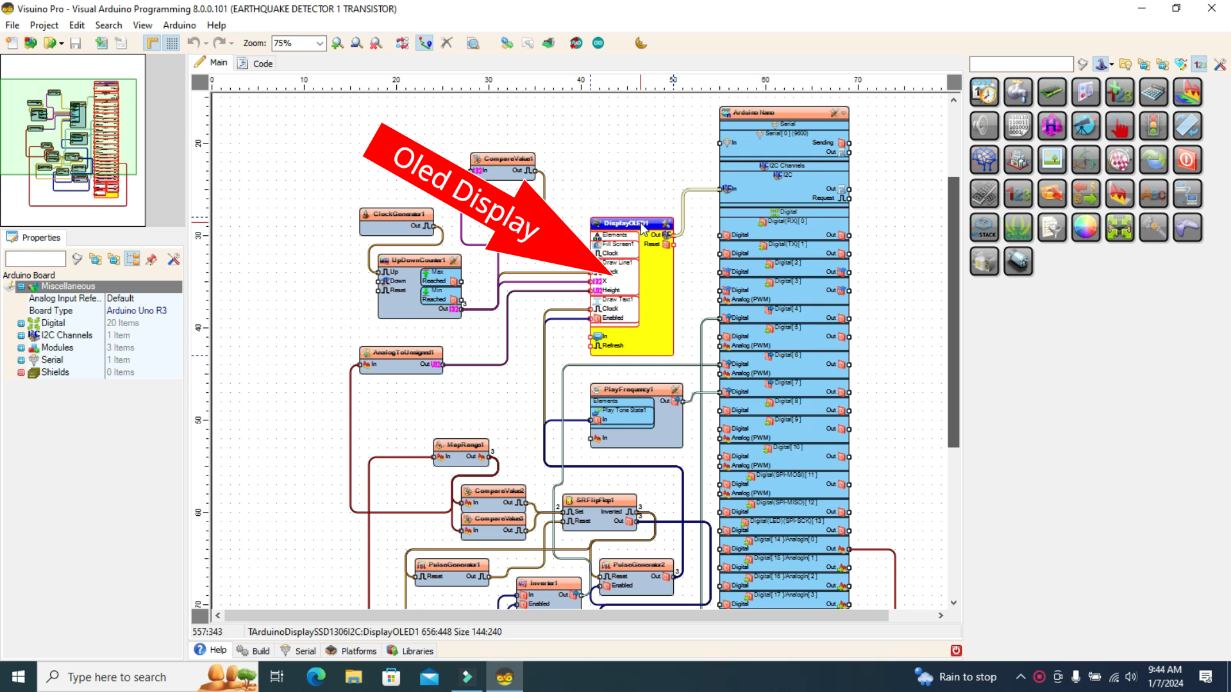Open the Project menu

pyautogui.click(x=44, y=25)
